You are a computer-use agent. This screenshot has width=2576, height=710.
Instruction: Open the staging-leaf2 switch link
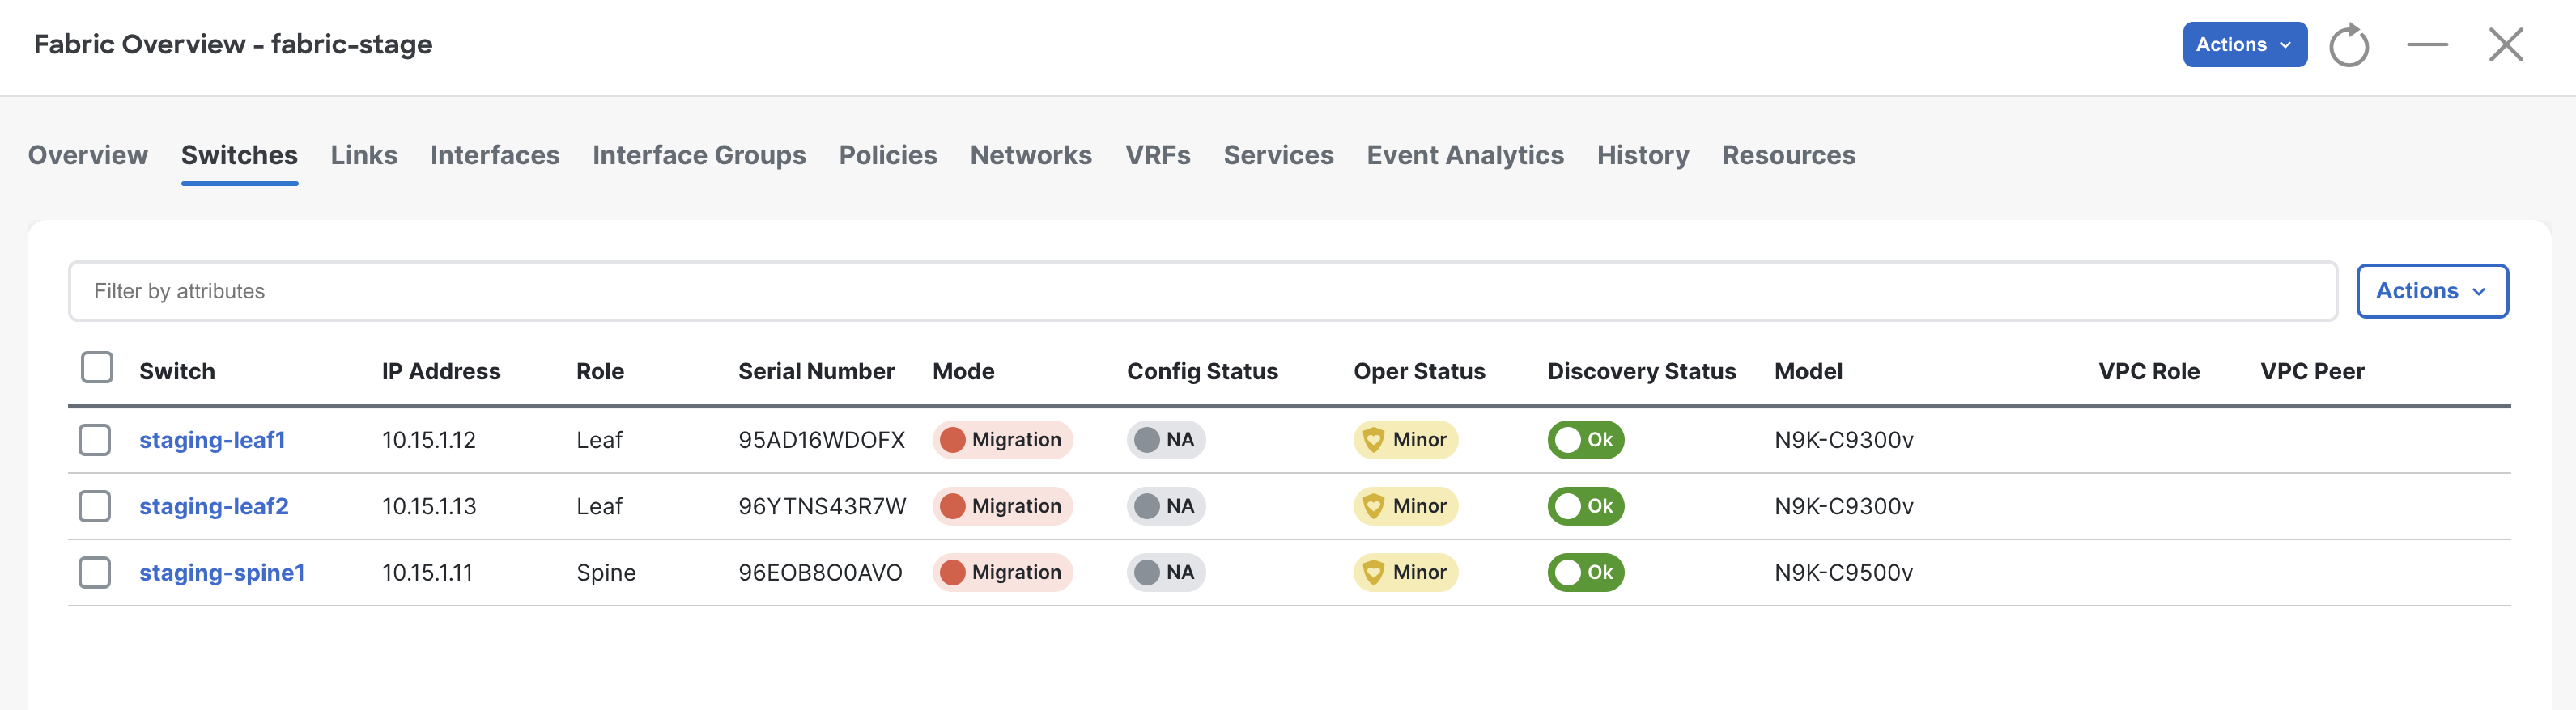tap(214, 506)
